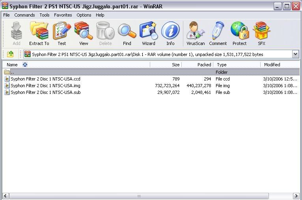Sort by the Size column header
Viewport: 302px width, 200px height.
[166, 65]
